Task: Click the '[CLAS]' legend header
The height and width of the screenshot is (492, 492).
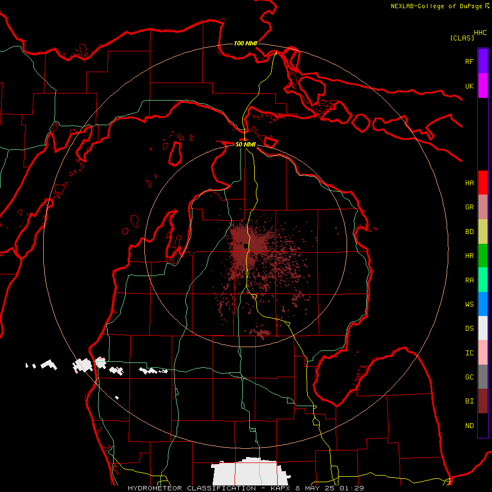Action: [462, 38]
